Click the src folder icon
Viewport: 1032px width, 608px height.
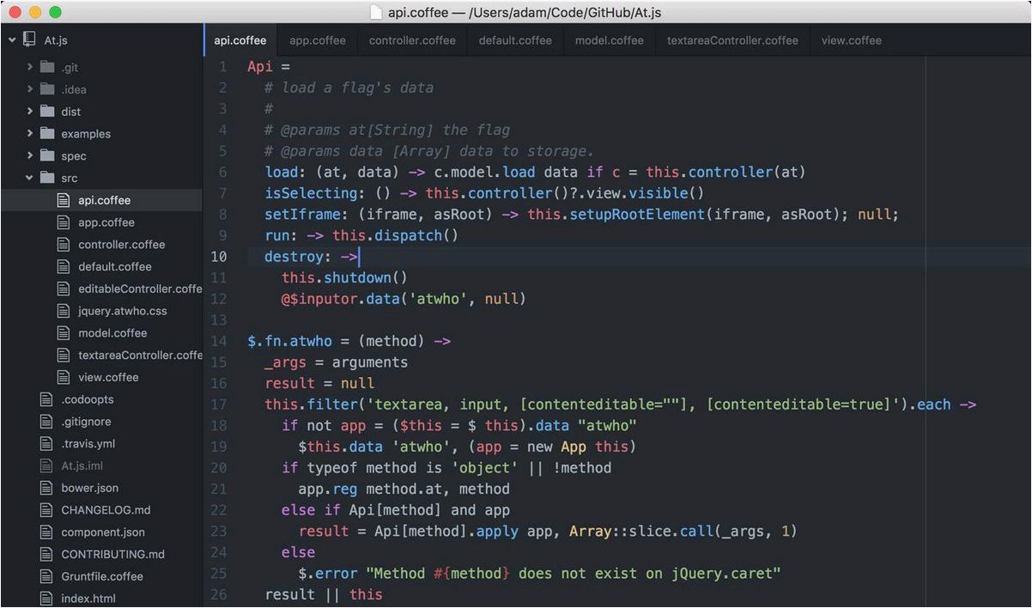[46, 178]
